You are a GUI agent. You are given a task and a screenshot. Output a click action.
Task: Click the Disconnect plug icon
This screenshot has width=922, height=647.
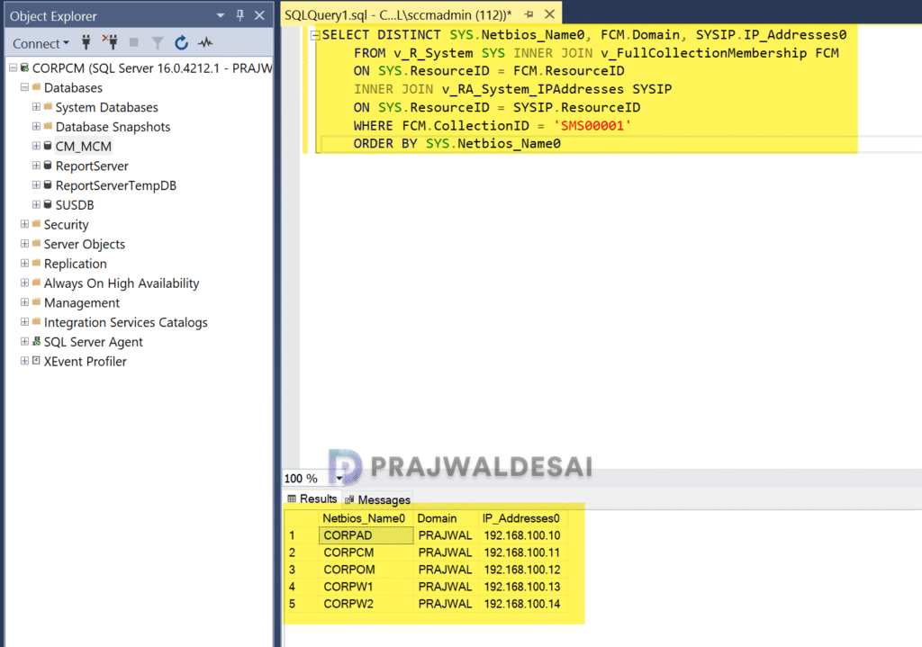[x=110, y=41]
